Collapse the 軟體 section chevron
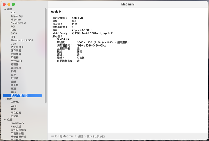Screen dimensions: 209x141 [x=5, y=120]
